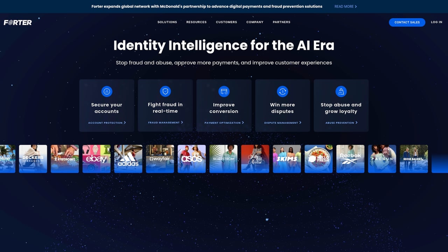Select the shopping bag abuse prevention icon
448x252 pixels.
pos(341,91)
